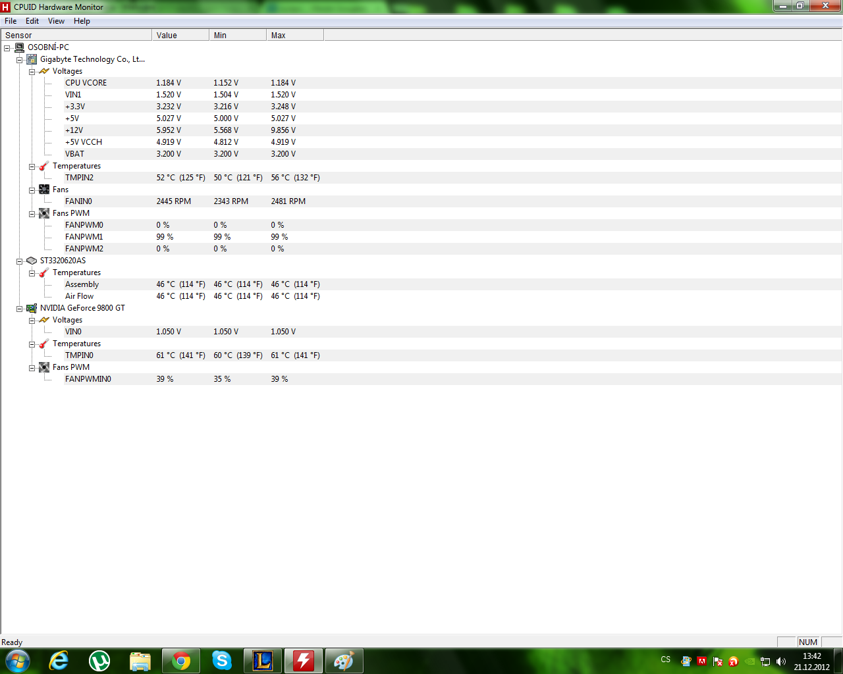Viewport: 843px width, 674px height.
Task: Open the Edit menu
Action: click(32, 21)
